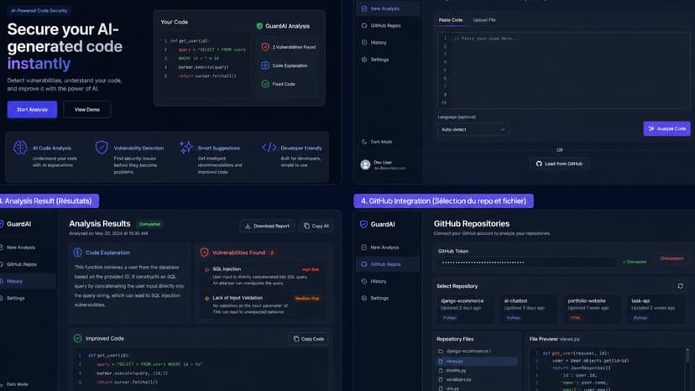
Task: Switch to the Paste Code tab
Action: pyautogui.click(x=451, y=20)
